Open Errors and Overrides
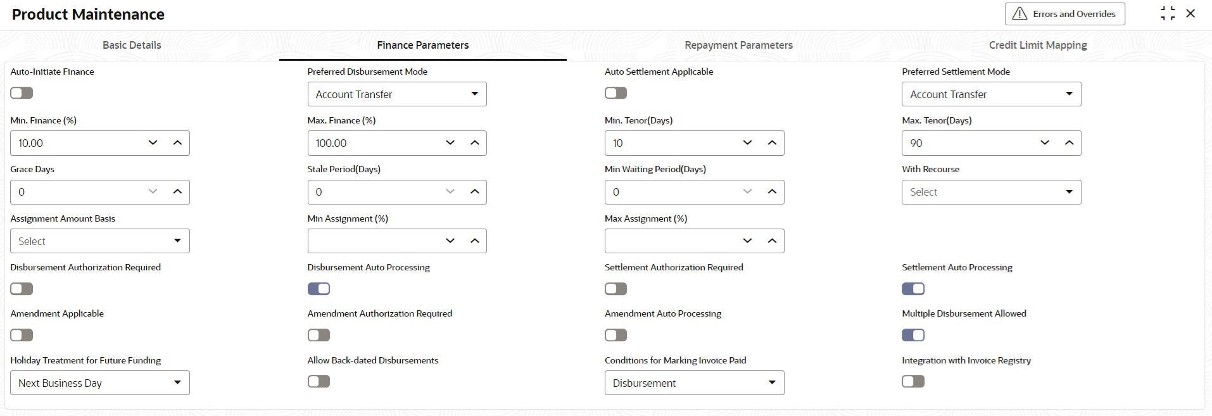 tap(1064, 14)
